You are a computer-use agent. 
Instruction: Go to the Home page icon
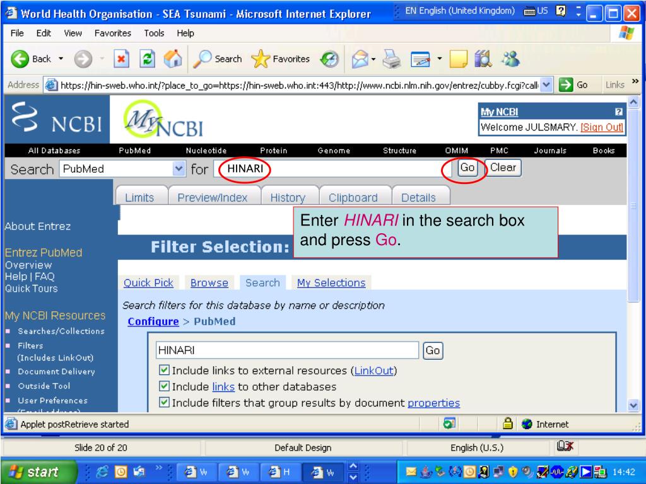173,59
